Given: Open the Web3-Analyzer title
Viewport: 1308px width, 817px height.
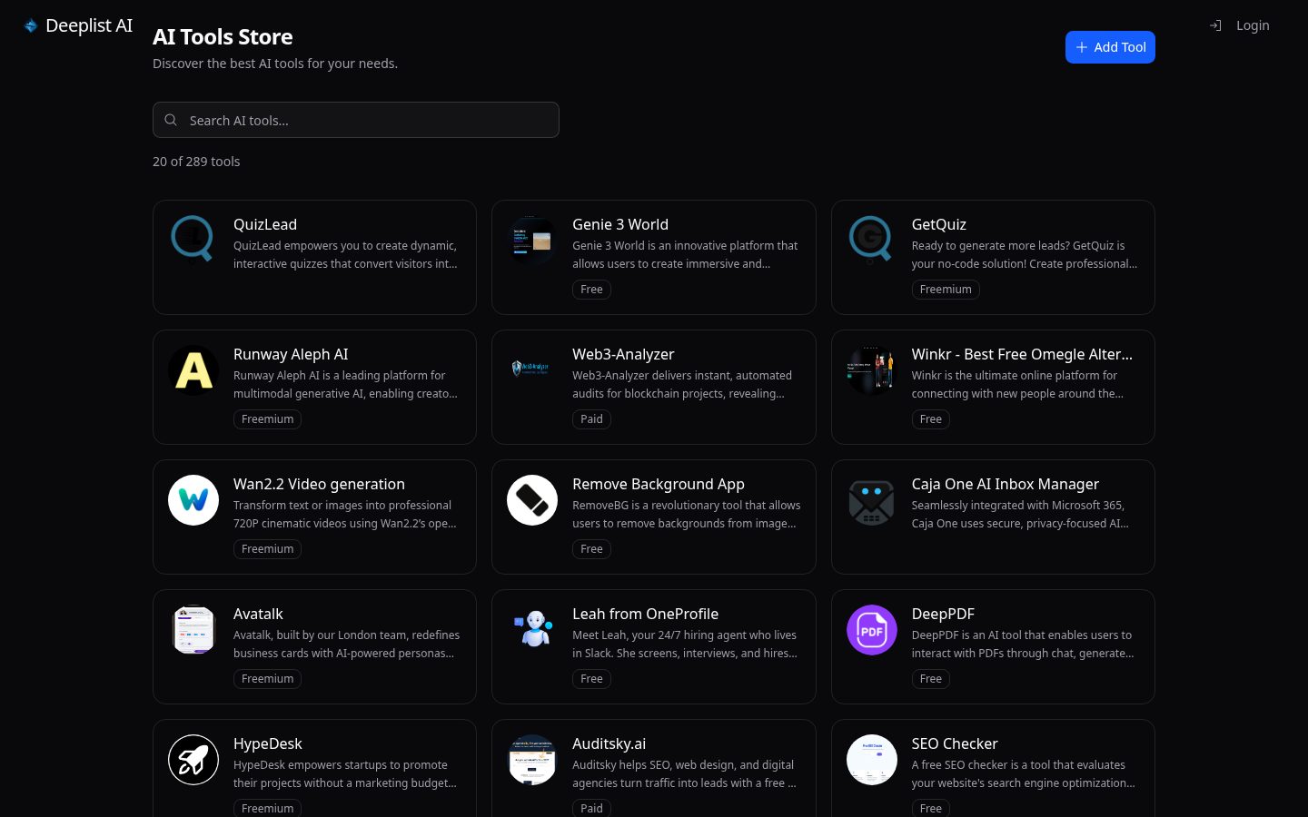Looking at the screenshot, I should point(623,354).
